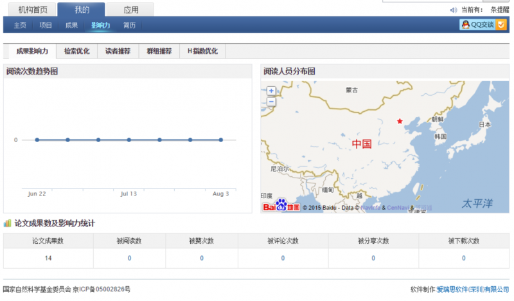Click the QQ交谈 chat button
514x301 pixels.
click(x=483, y=24)
